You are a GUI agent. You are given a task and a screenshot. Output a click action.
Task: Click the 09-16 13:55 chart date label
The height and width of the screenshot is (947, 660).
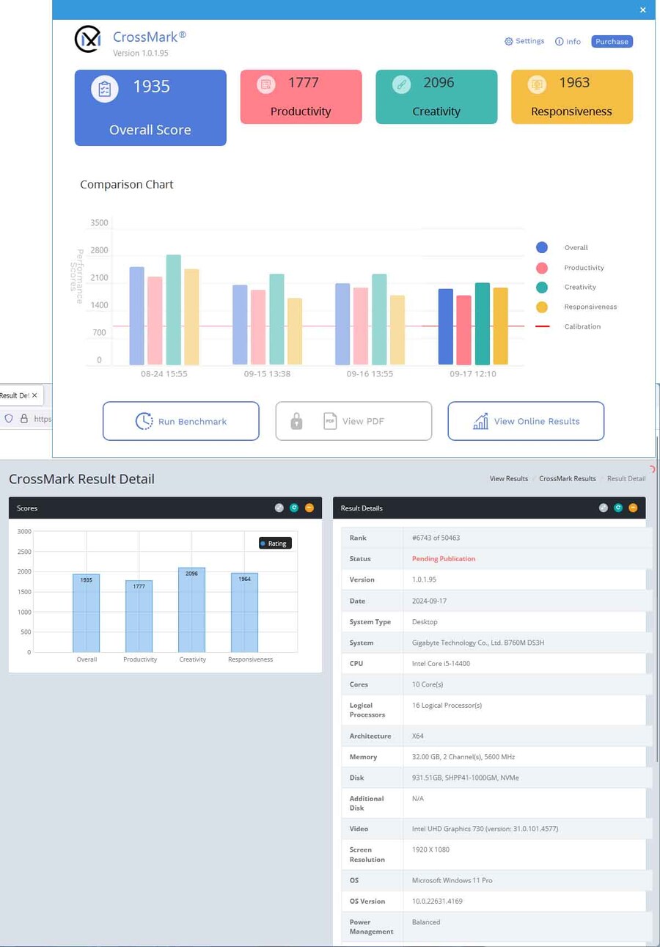(370, 374)
